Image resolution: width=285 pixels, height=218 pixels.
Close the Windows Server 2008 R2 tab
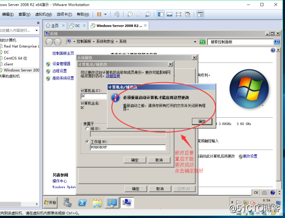pos(146,26)
